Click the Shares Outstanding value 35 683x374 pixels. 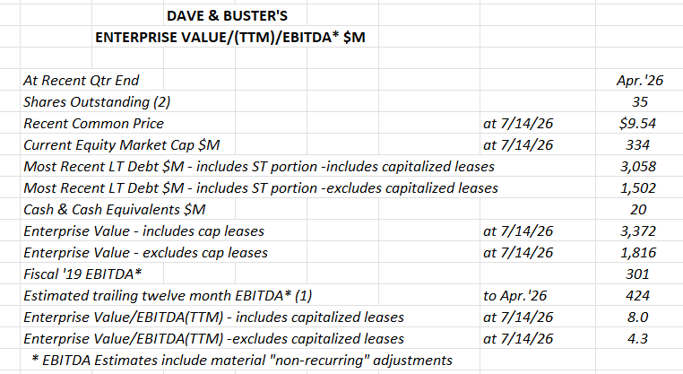pos(639,101)
